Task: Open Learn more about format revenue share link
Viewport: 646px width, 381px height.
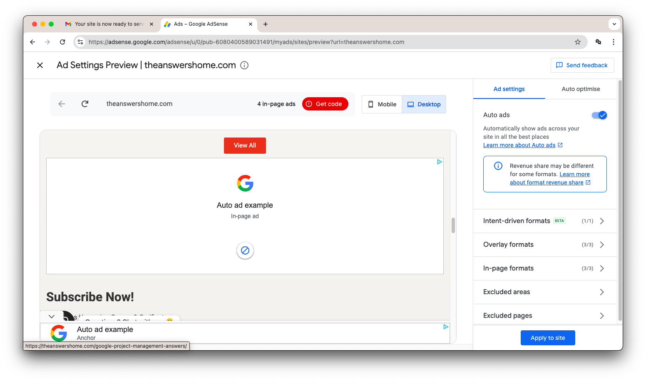Action: pos(550,178)
